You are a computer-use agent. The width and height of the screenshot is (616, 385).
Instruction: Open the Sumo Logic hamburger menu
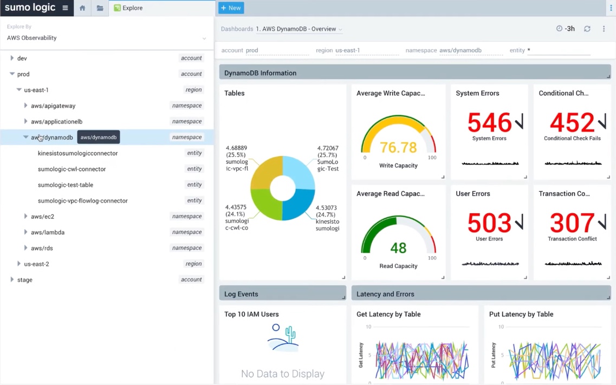pos(65,8)
